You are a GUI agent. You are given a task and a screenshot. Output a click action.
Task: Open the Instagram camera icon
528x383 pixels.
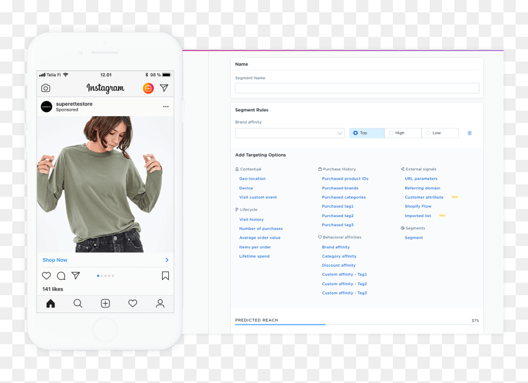46,88
